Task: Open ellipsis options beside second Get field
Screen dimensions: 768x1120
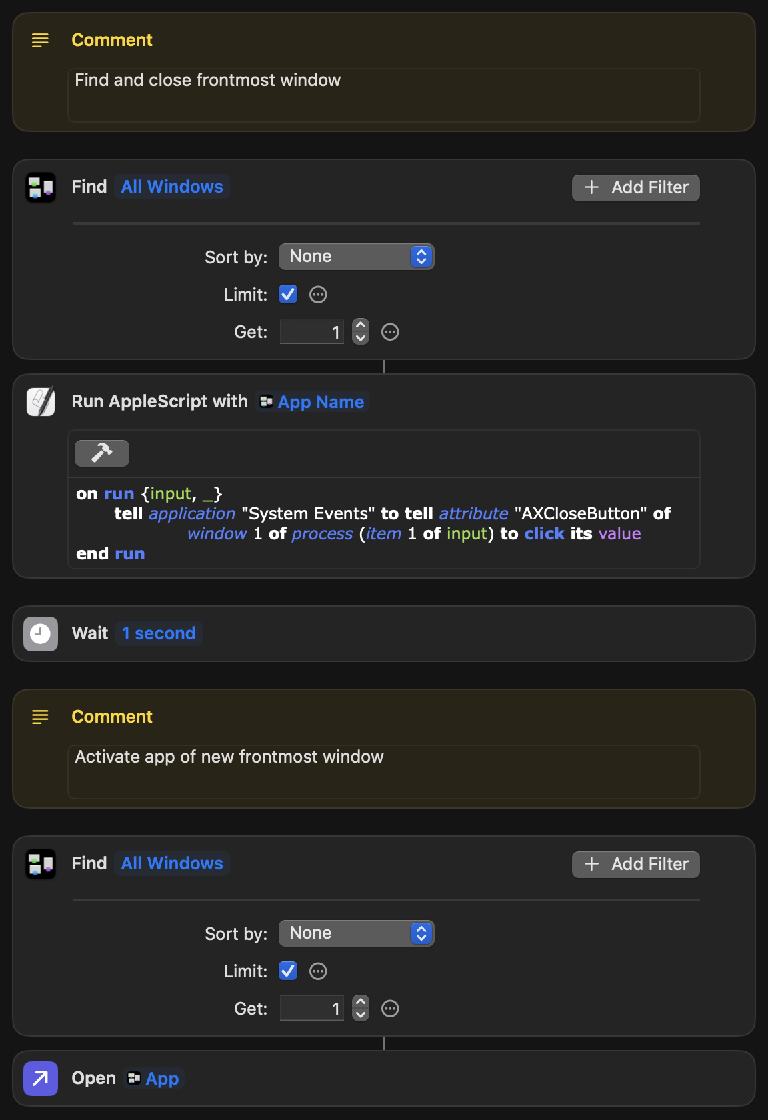Action: (x=390, y=1009)
